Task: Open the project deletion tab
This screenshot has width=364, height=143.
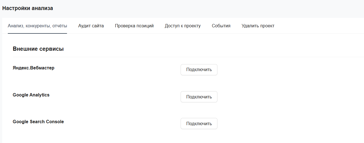Action: pyautogui.click(x=258, y=26)
